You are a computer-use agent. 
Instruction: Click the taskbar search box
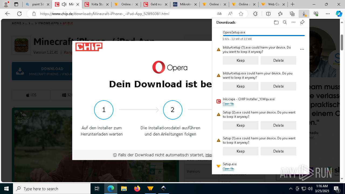[x=52, y=189]
